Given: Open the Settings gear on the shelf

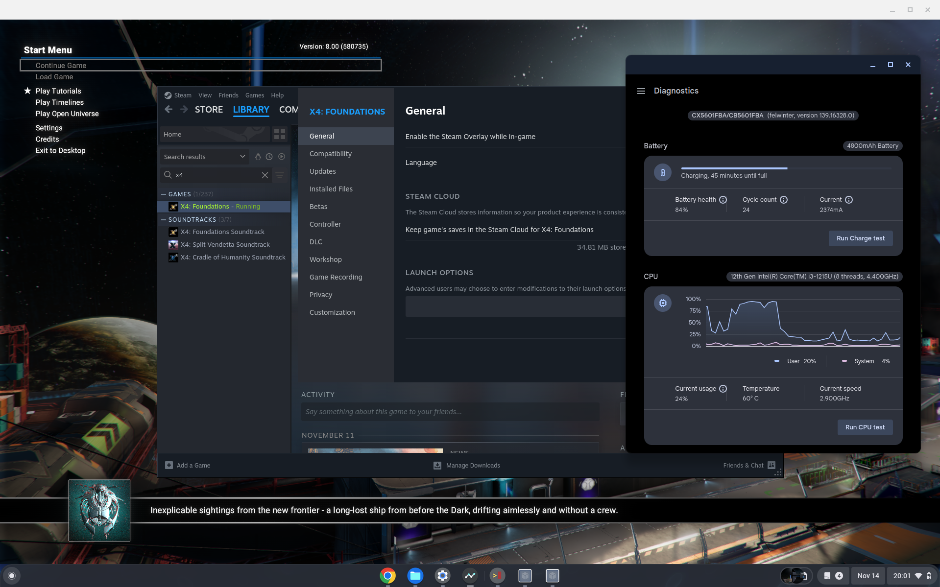Looking at the screenshot, I should pos(442,576).
